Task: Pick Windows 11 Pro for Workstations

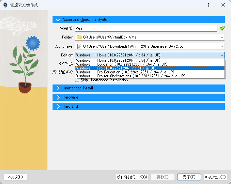Action: [x=150, y=76]
